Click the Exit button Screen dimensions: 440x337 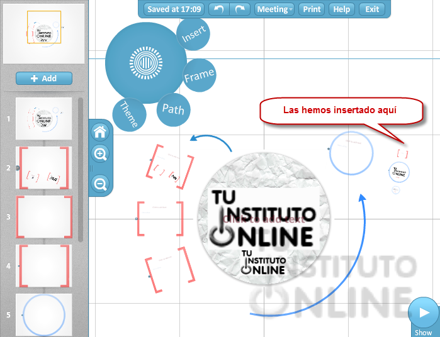[x=372, y=9]
